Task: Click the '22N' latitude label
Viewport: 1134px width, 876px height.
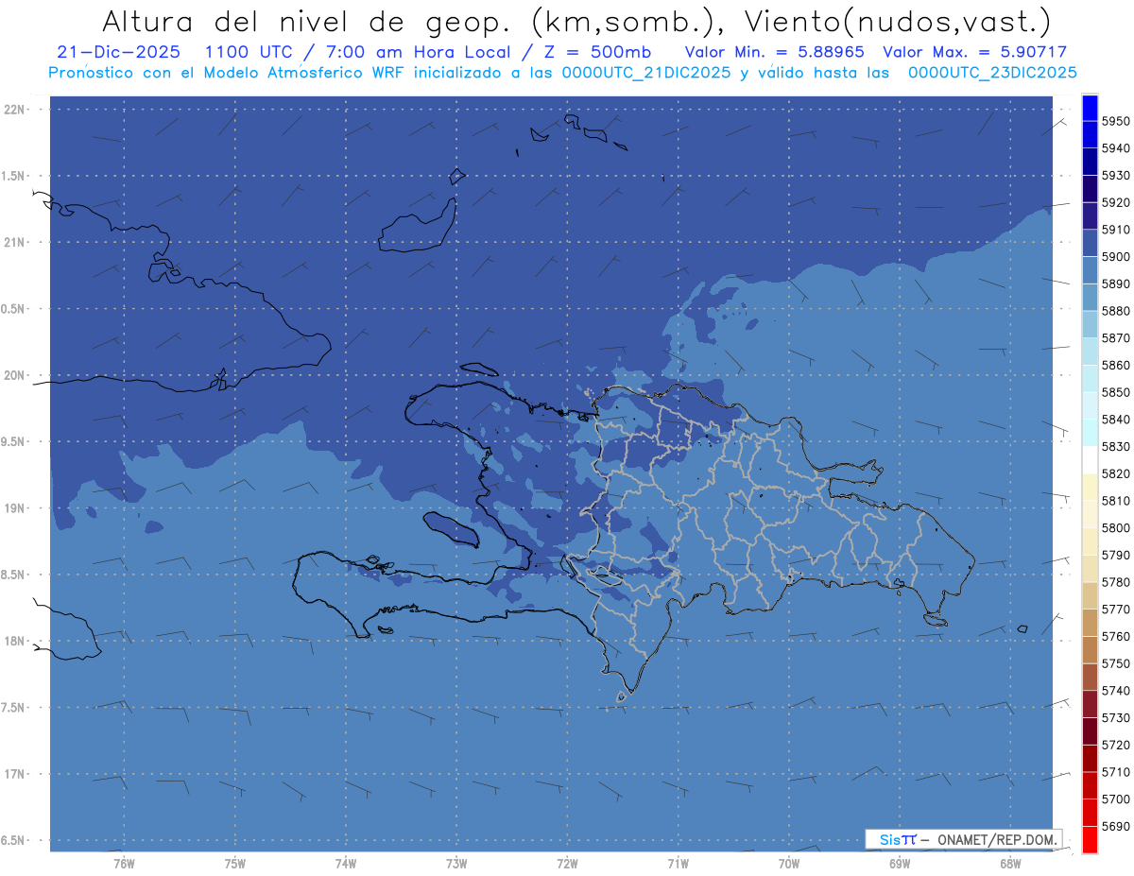Action: coord(14,110)
